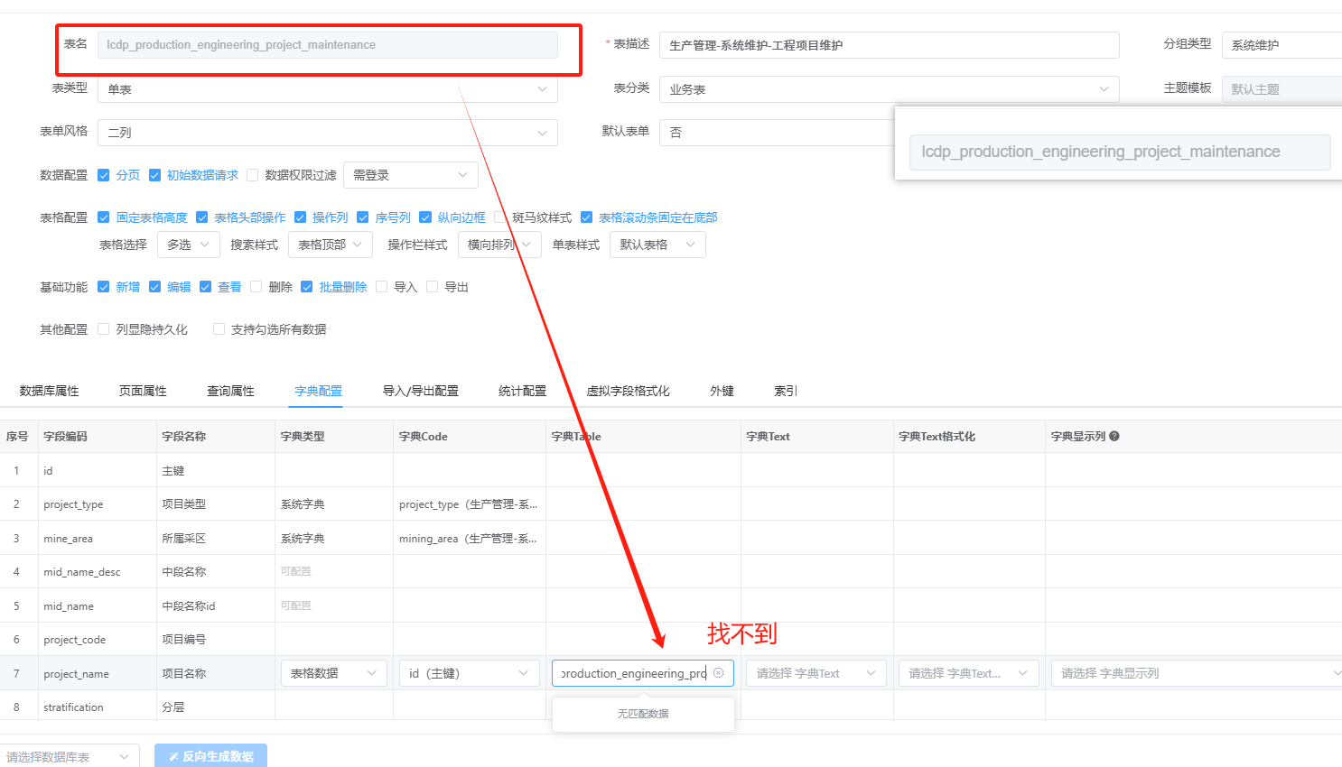The height and width of the screenshot is (767, 1342).
Task: Toggle the 操作列 checkbox
Action: (x=300, y=217)
